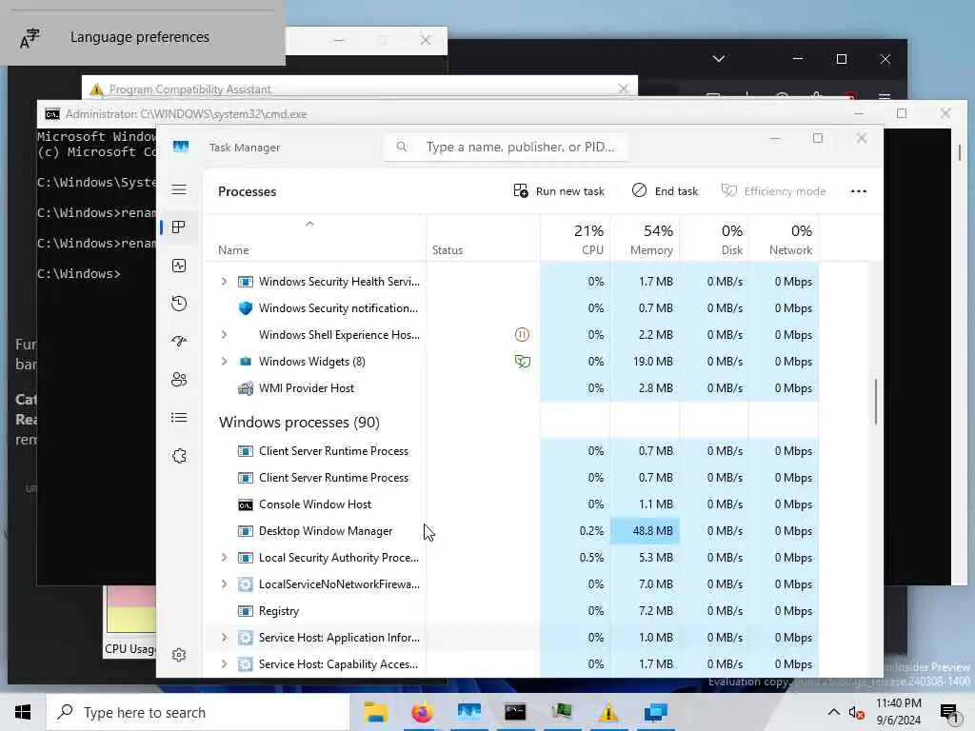Open Performance page in Task Manager sidebar

coord(179,267)
